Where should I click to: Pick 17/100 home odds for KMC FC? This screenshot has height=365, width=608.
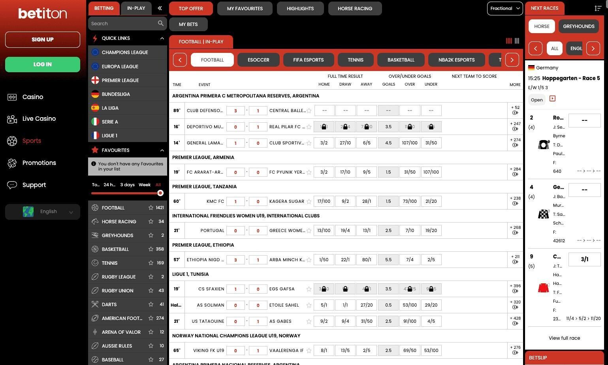[324, 201]
